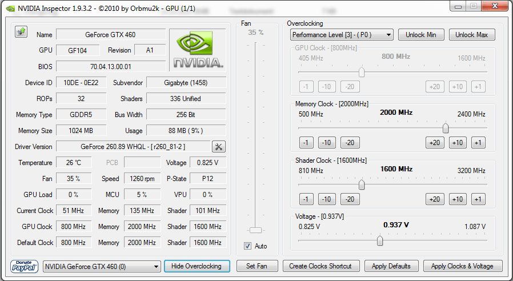Click the GPU Clock +20 button

pyautogui.click(x=435, y=87)
